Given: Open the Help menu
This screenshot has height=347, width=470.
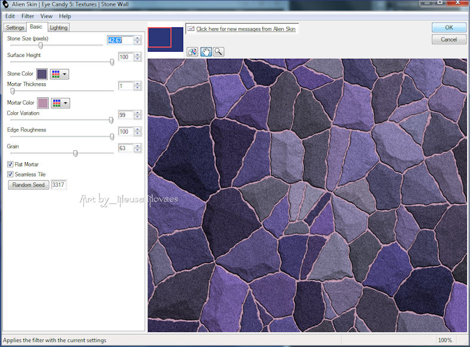Looking at the screenshot, I should pos(65,16).
